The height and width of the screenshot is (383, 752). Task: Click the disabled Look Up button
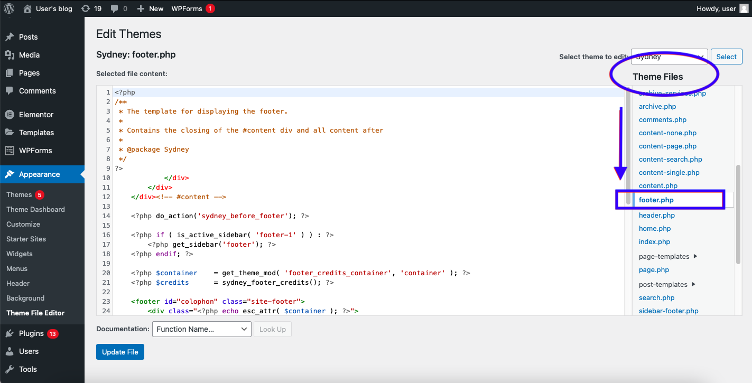pyautogui.click(x=273, y=329)
